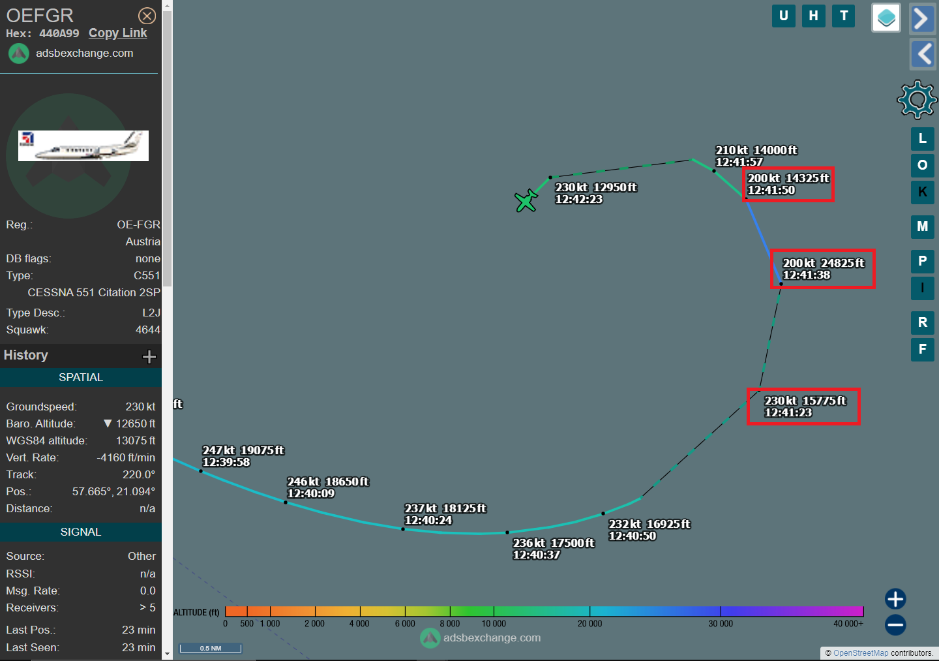Image resolution: width=939 pixels, height=661 pixels.
Task: Click track point at 12:40:50 16925 ft
Action: pos(603,514)
